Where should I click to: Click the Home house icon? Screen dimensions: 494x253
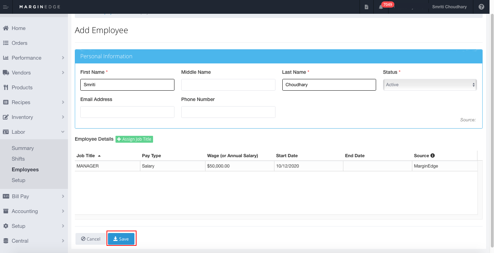coord(6,28)
